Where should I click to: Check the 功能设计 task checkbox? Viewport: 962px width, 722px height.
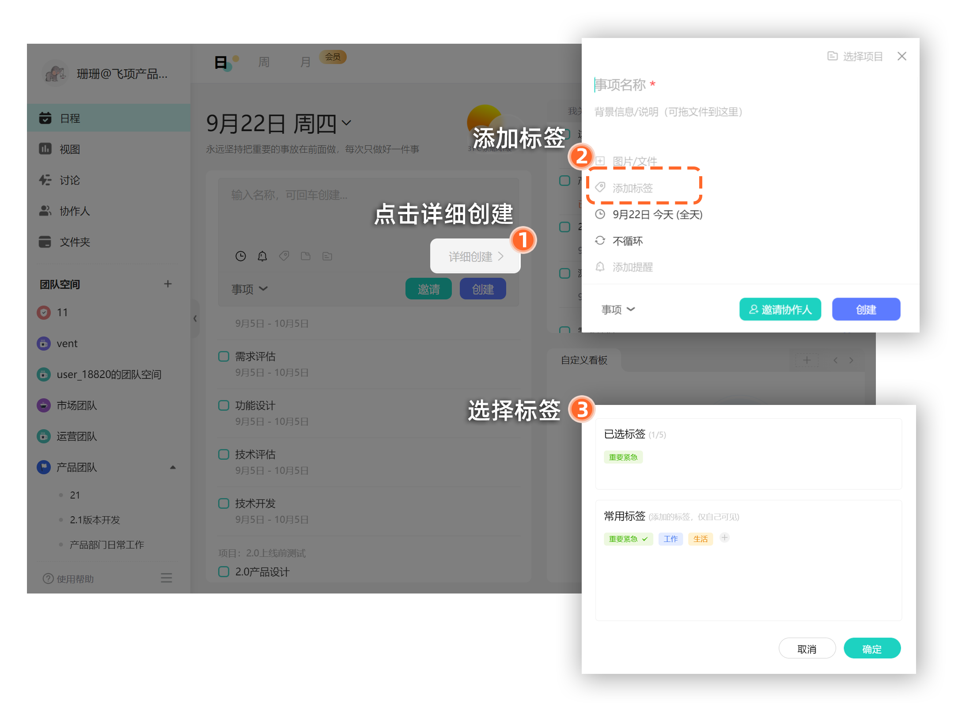pyautogui.click(x=224, y=405)
